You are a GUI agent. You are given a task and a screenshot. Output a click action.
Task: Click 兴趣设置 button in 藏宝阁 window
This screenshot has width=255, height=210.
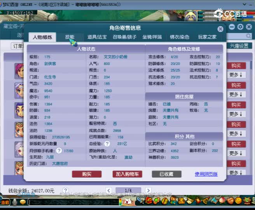(239, 46)
